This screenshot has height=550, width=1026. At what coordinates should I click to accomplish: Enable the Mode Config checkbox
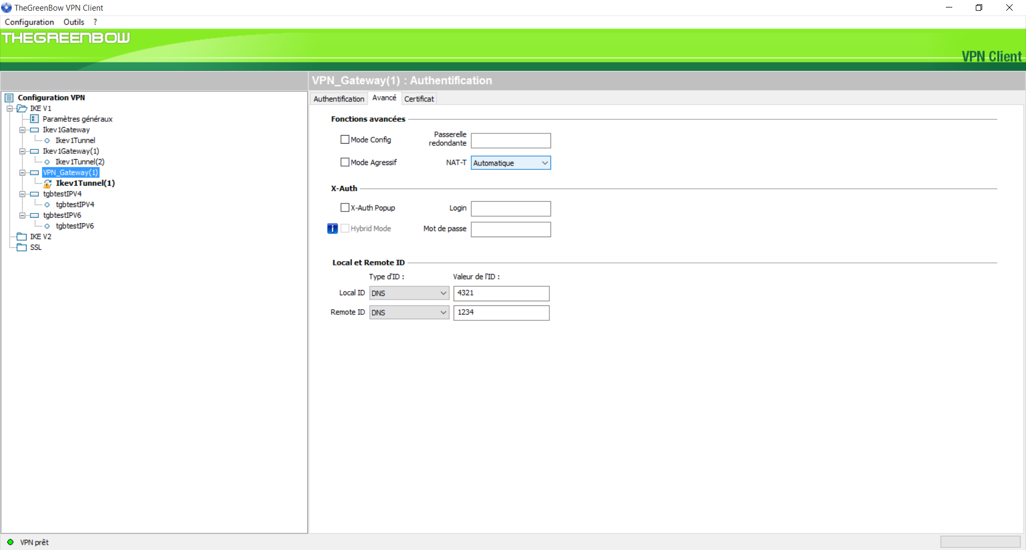point(345,139)
